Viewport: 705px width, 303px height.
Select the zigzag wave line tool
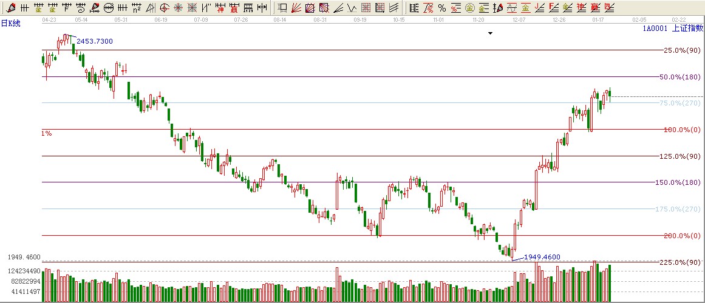point(352,8)
